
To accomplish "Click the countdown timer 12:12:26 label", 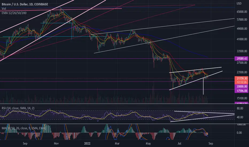I will coord(242,82).
